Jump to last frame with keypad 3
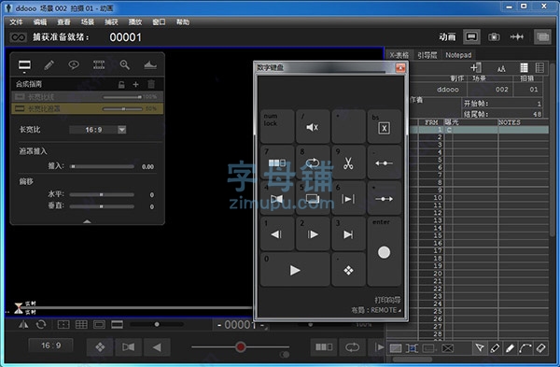 (x=348, y=233)
